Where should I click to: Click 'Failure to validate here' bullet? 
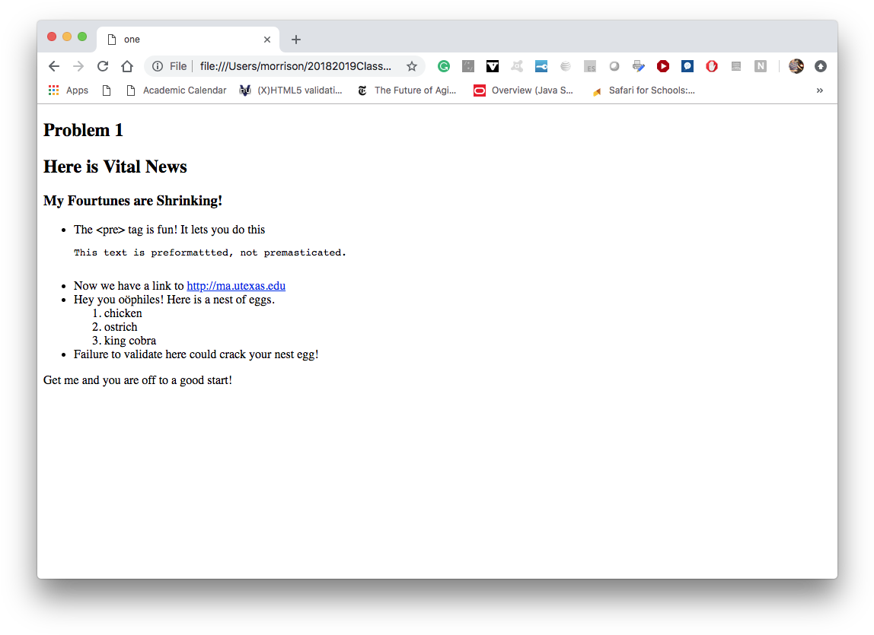(196, 354)
